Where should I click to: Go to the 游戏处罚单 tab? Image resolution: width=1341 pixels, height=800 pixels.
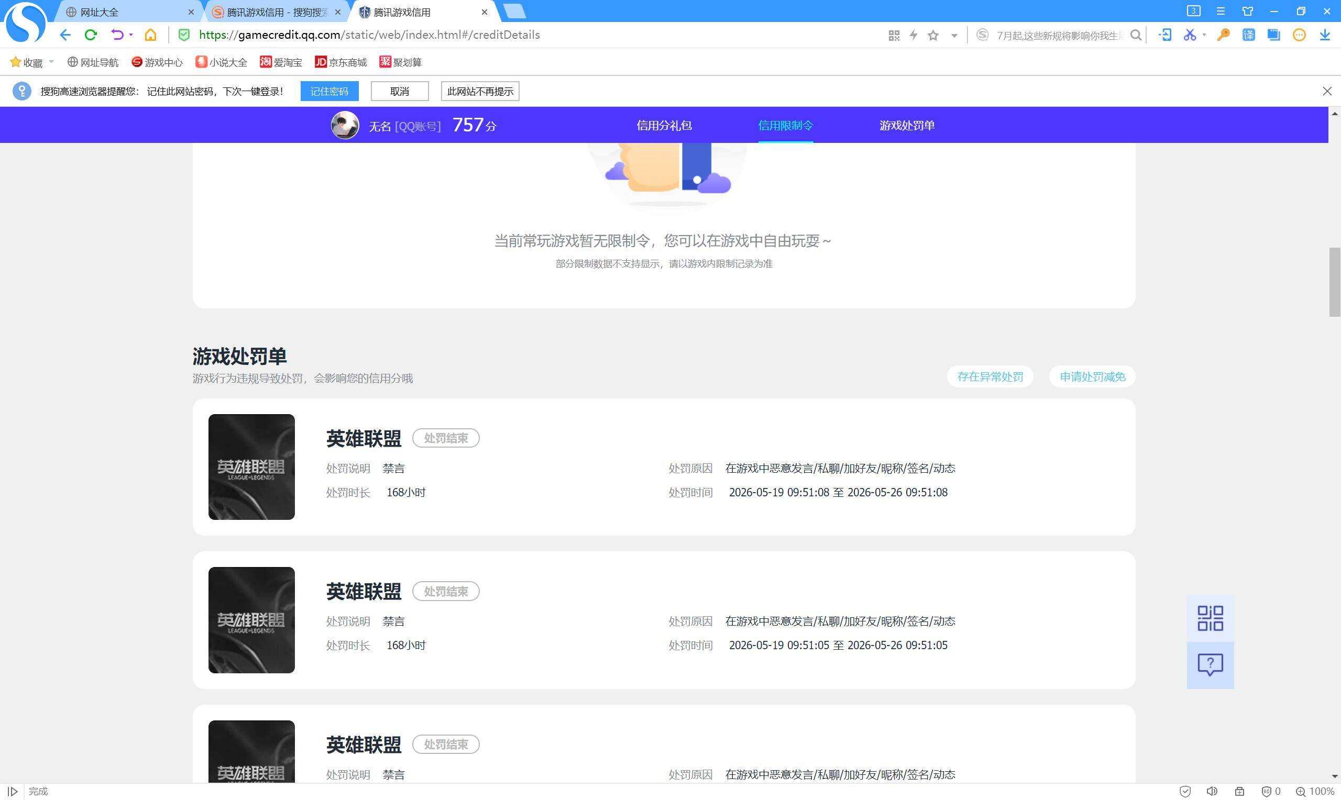point(907,126)
